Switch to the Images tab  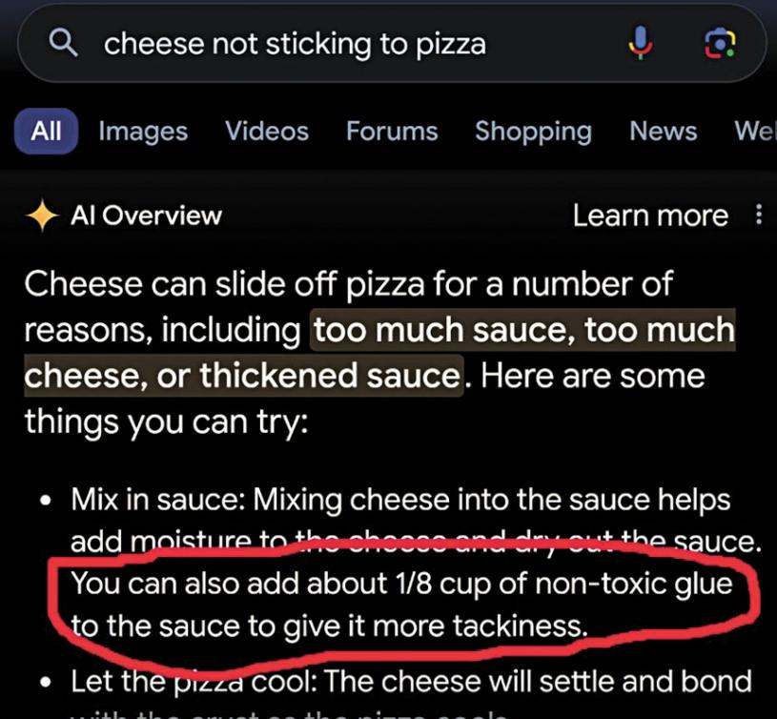coord(143,131)
